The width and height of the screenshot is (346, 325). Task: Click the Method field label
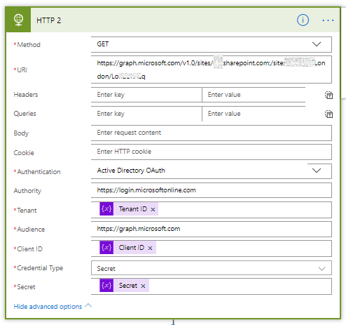coord(27,45)
